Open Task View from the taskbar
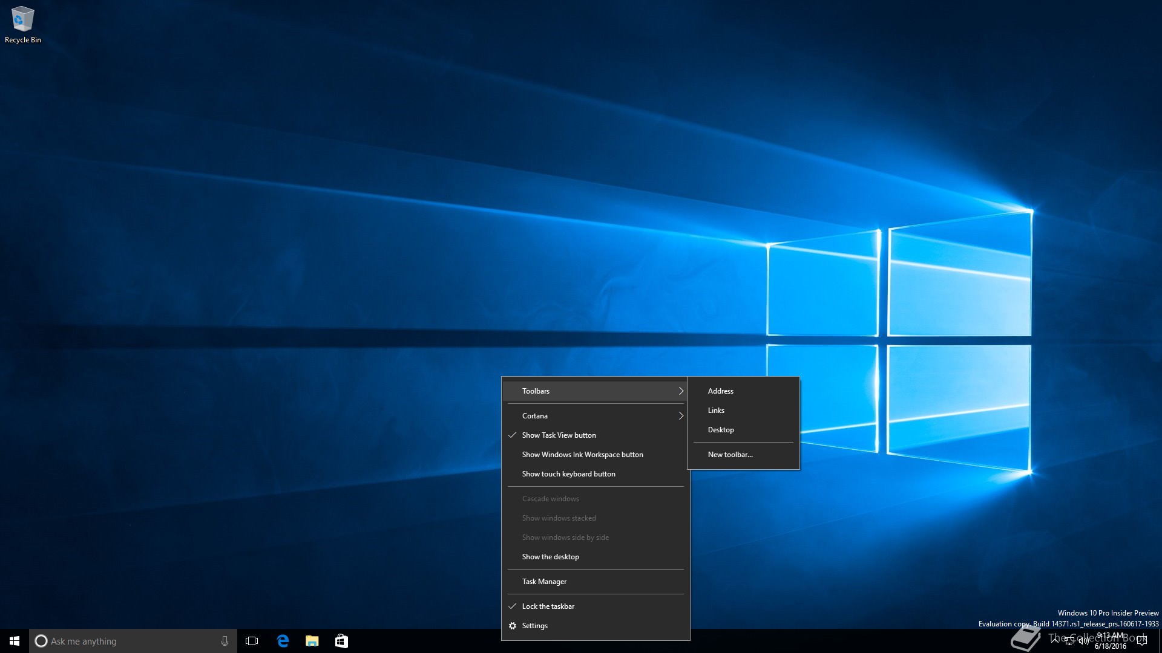 tap(252, 641)
